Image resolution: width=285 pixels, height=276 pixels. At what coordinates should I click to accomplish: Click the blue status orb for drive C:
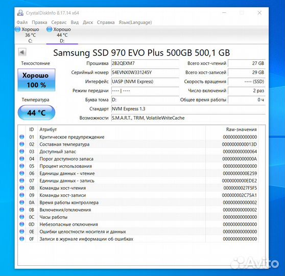coord(18,29)
